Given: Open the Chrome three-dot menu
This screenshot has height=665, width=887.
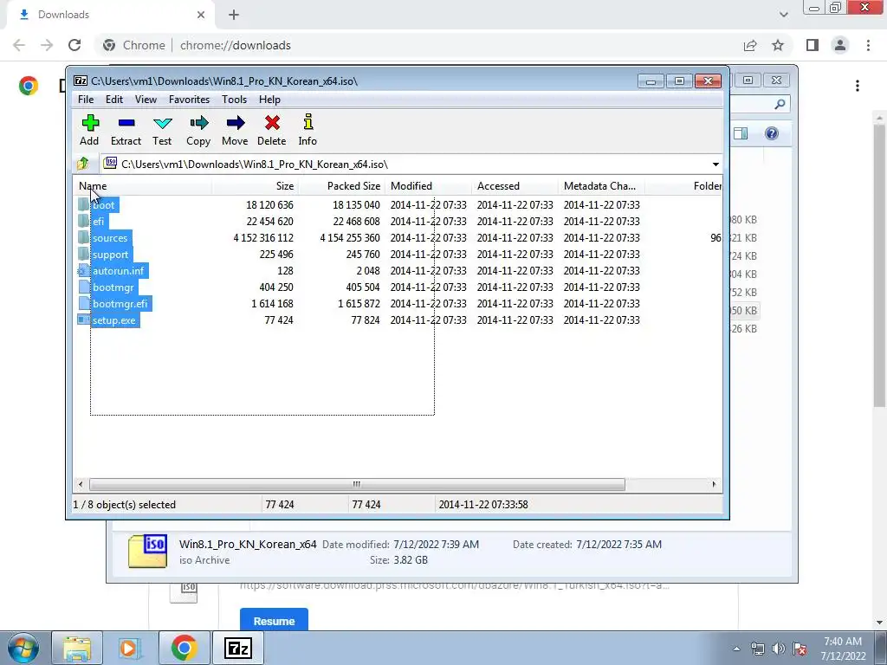Looking at the screenshot, I should pos(868,45).
